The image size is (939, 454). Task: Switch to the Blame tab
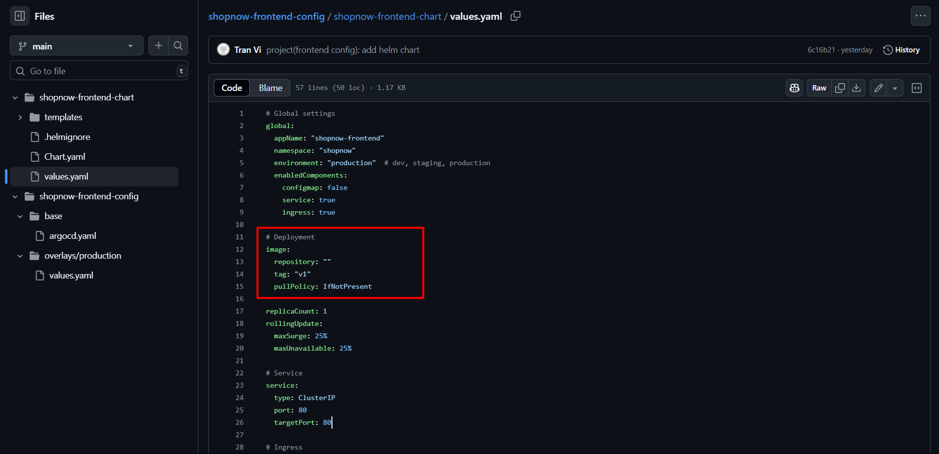tap(270, 88)
